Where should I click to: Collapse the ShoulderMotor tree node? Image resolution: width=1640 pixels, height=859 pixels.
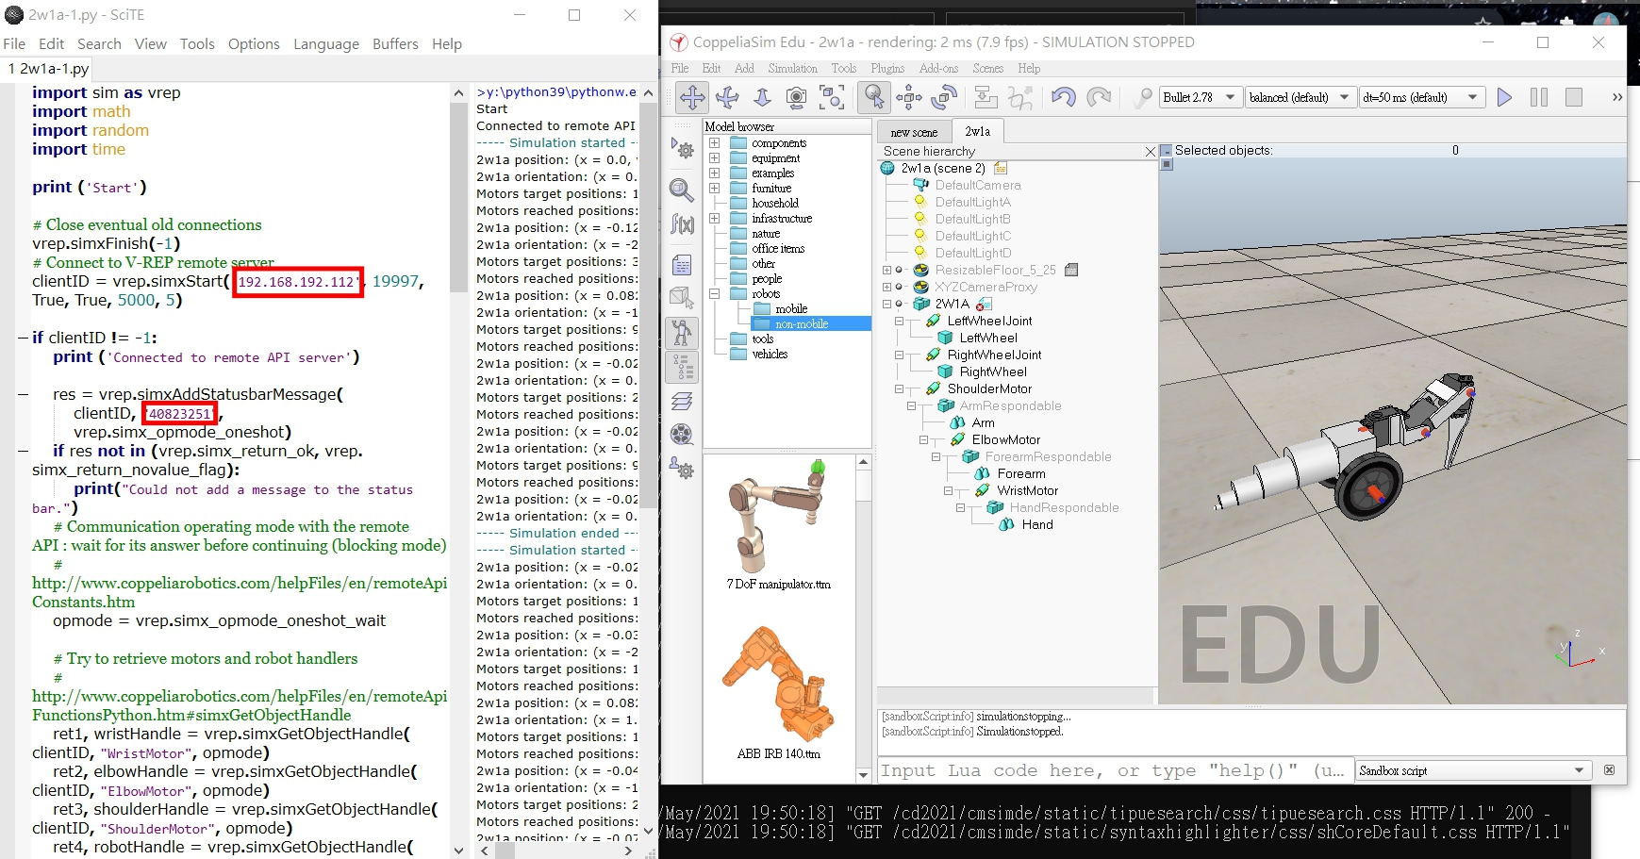pos(900,388)
